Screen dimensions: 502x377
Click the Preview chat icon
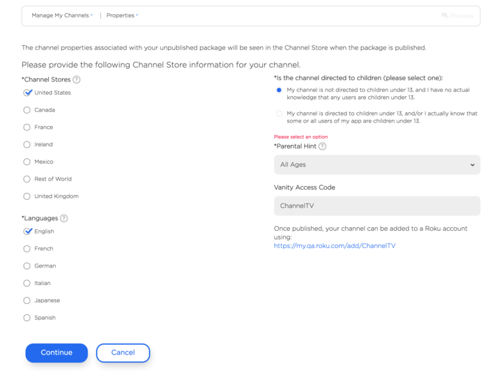pyautogui.click(x=445, y=15)
